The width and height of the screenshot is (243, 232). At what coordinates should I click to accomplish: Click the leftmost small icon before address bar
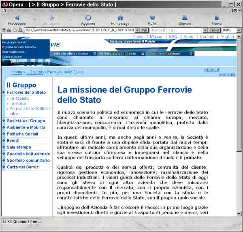tap(4, 30)
